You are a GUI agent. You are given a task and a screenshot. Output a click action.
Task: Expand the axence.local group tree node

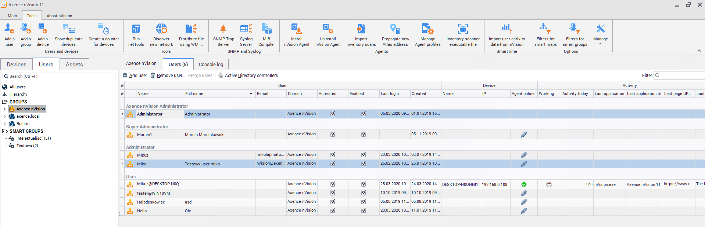[x=4, y=116]
